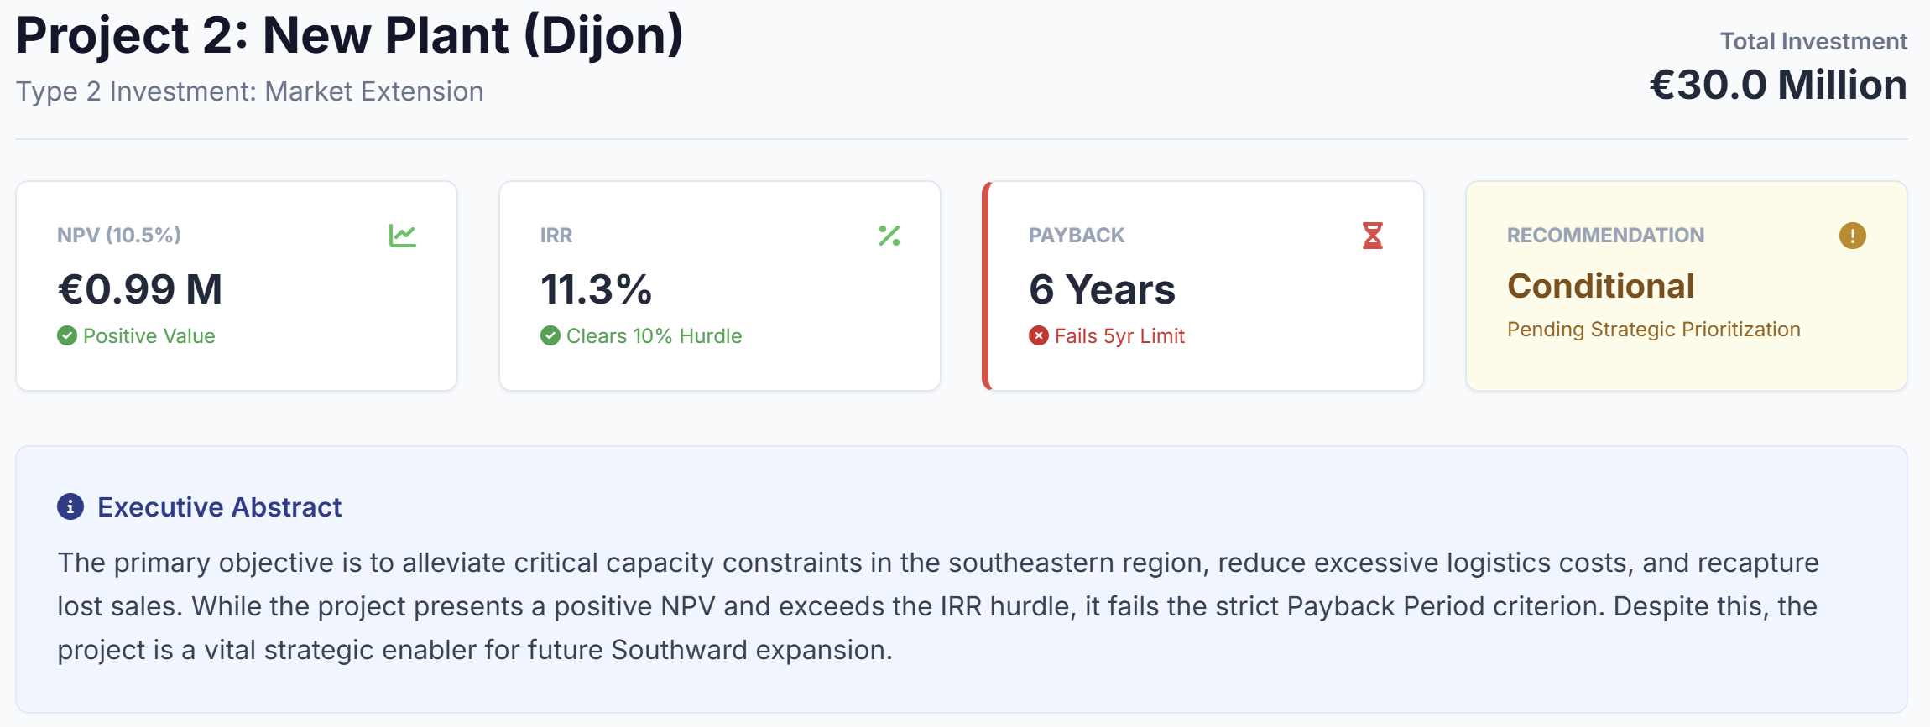1930x727 pixels.
Task: Click the Executive Abstract heading
Action: [x=219, y=507]
